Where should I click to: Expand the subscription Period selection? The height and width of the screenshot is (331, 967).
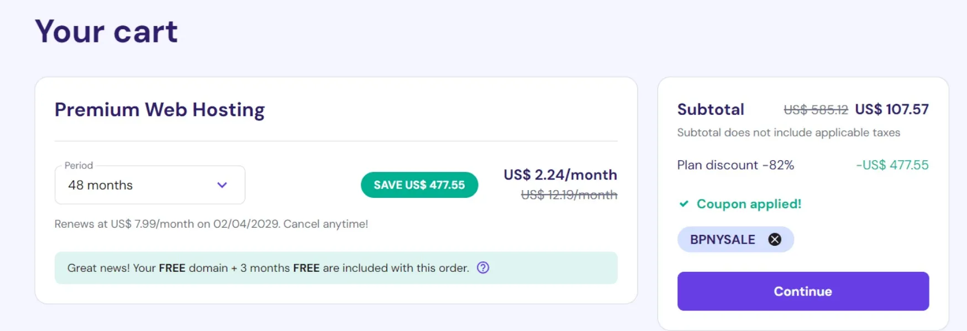[x=149, y=185]
